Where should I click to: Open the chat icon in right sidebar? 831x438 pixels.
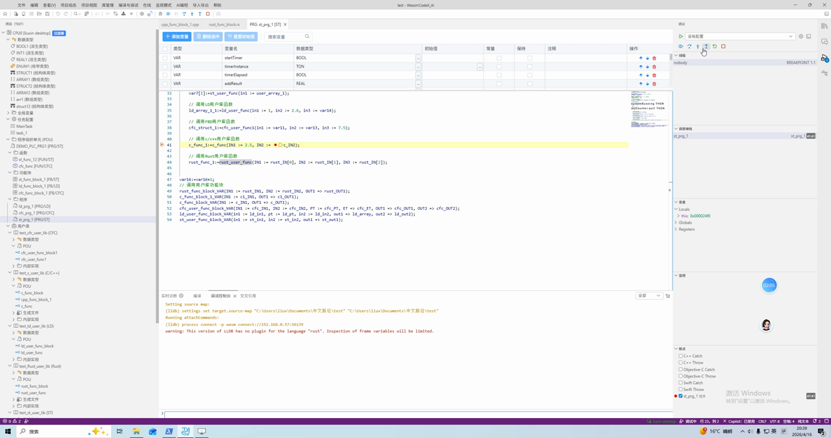click(x=824, y=42)
